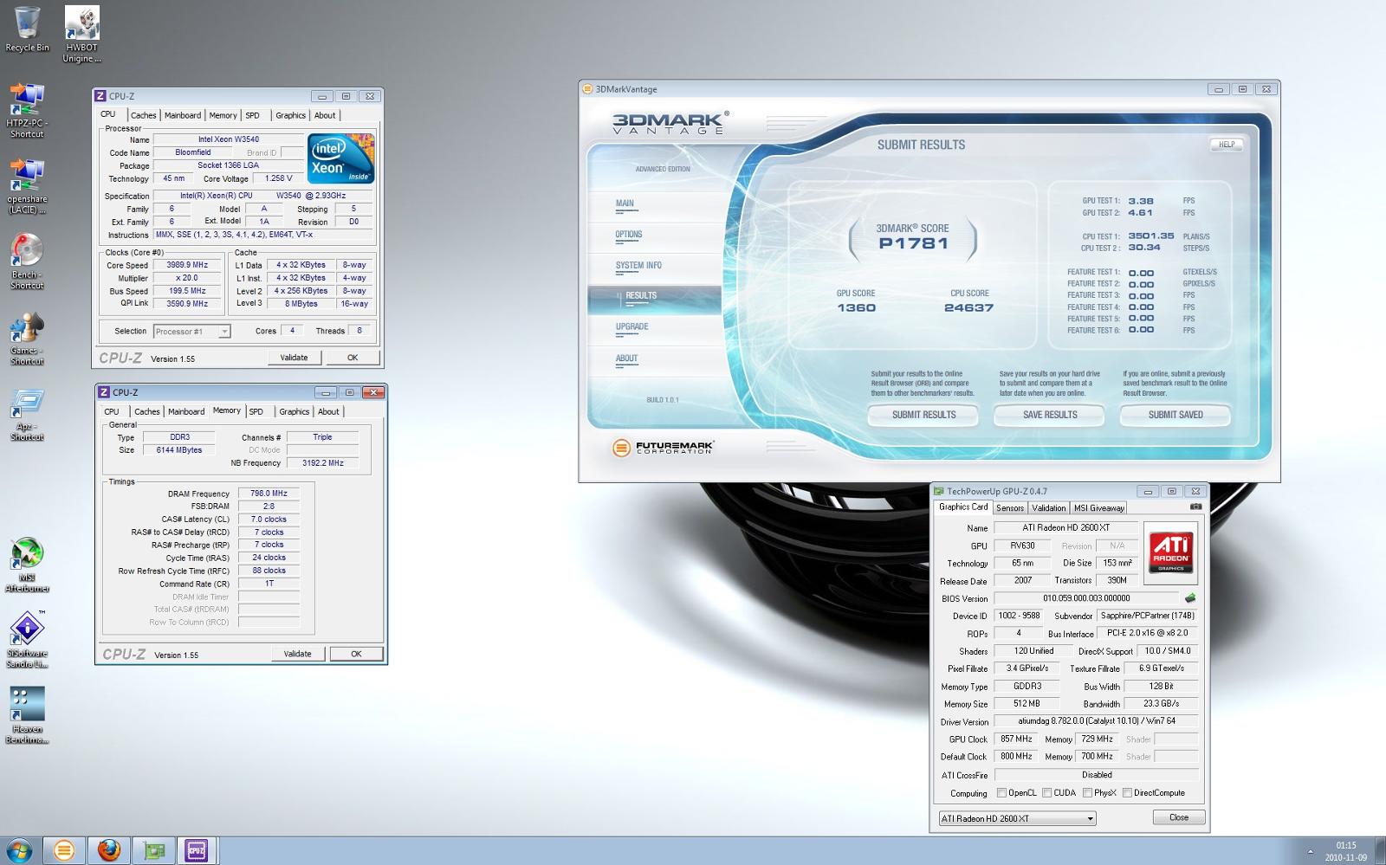Image resolution: width=1386 pixels, height=865 pixels.
Task: Click SUBMIT RESULTS button
Action: tap(923, 415)
